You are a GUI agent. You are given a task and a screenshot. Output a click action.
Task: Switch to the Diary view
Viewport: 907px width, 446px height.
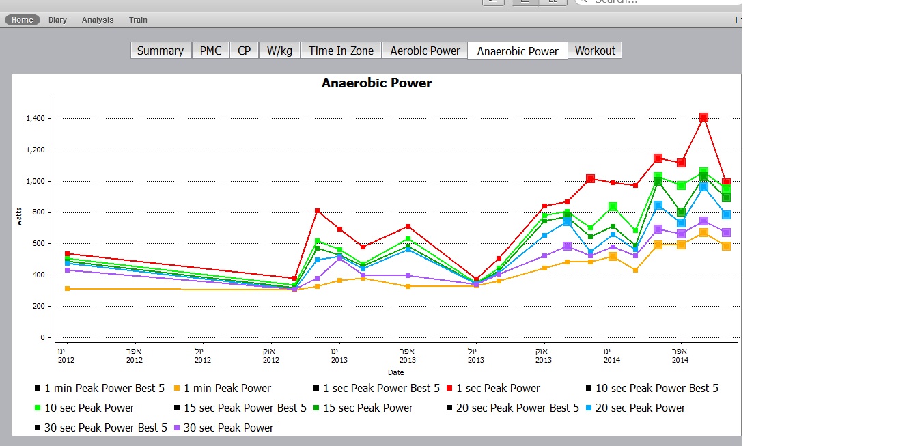pyautogui.click(x=57, y=20)
